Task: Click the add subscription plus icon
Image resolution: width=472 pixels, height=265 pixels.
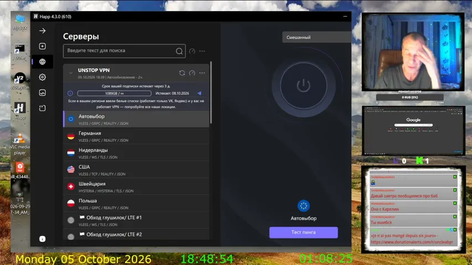Action: (x=43, y=46)
